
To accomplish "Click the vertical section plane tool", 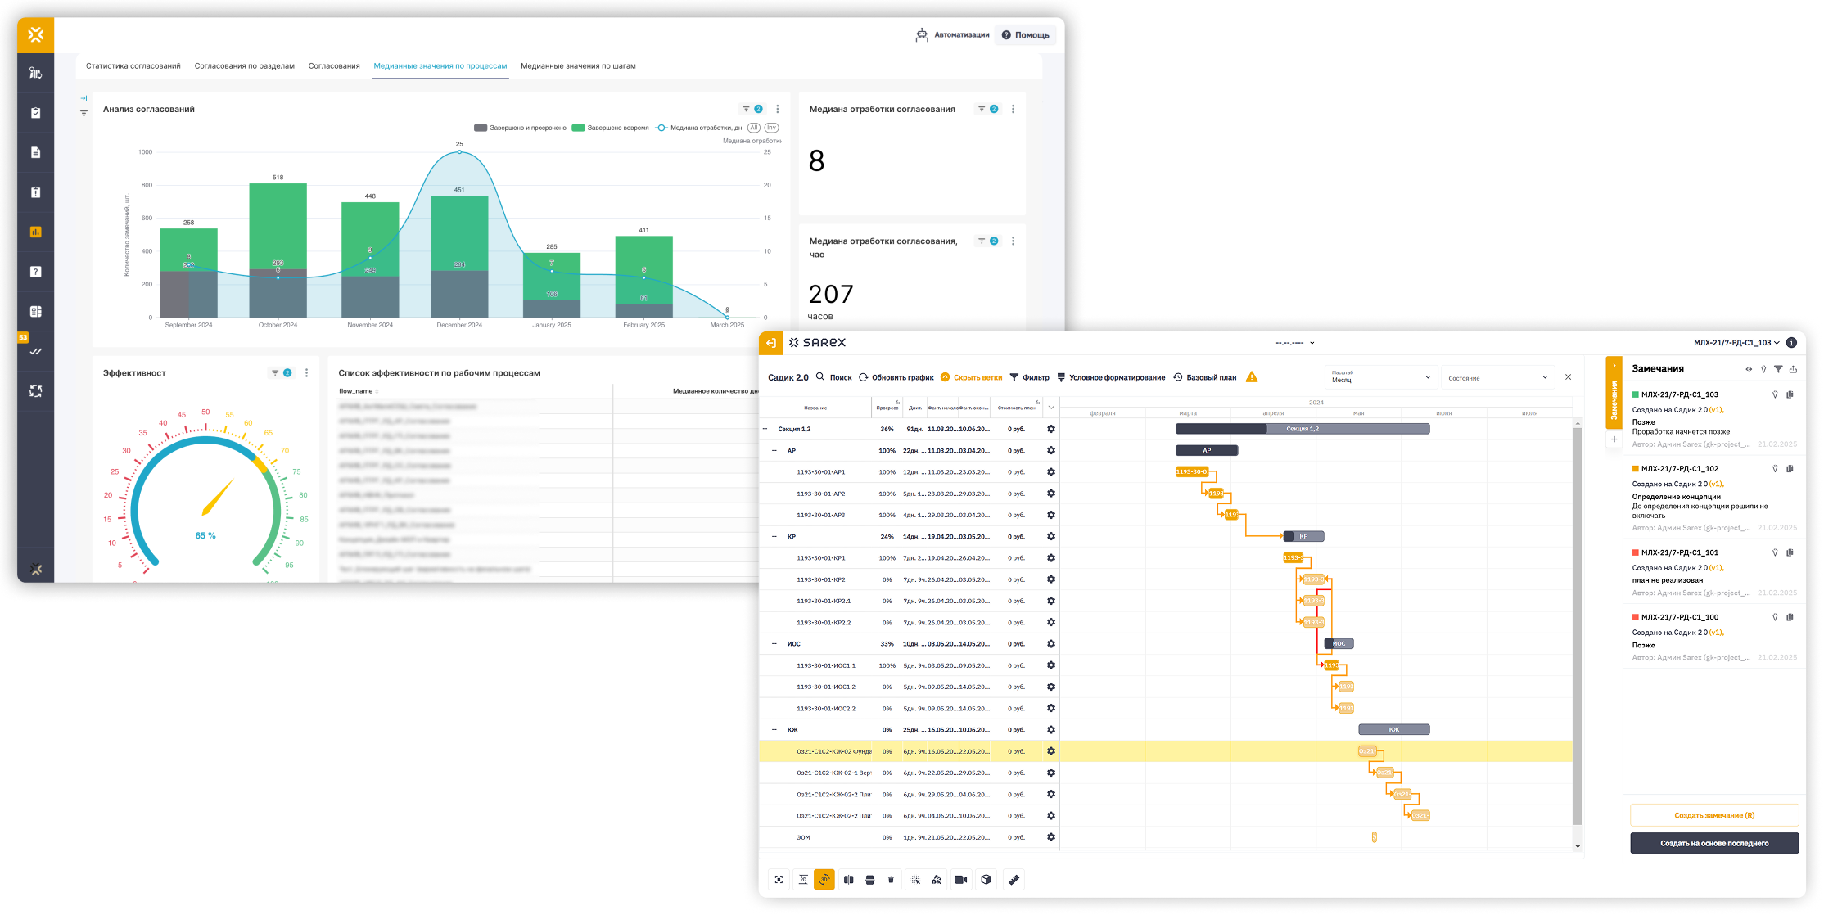I will 849,880.
